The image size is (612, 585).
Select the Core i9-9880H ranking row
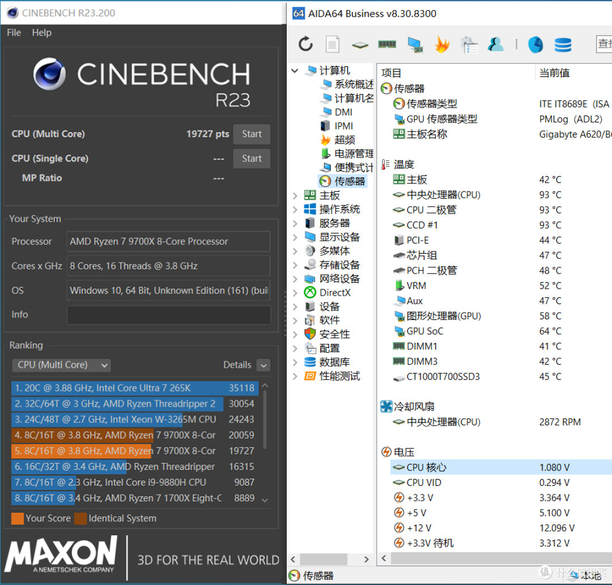(135, 482)
